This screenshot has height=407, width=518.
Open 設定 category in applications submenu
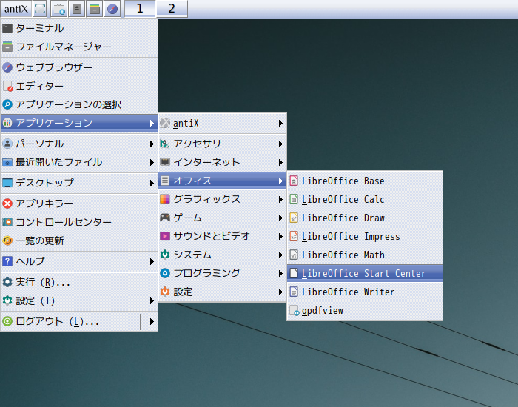[222, 292]
